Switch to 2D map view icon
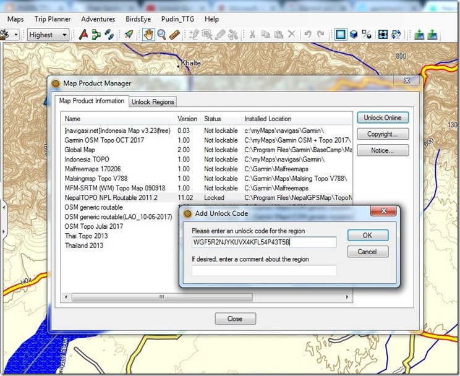Viewport: 460px width, 376px height. [341, 35]
